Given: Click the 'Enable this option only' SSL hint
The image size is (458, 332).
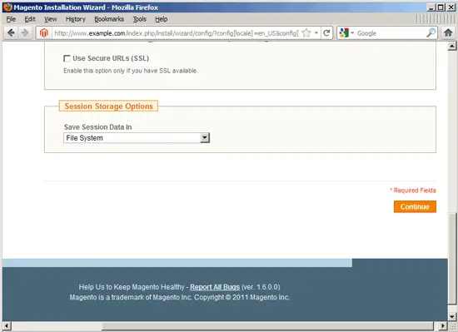Looking at the screenshot, I should (x=131, y=71).
